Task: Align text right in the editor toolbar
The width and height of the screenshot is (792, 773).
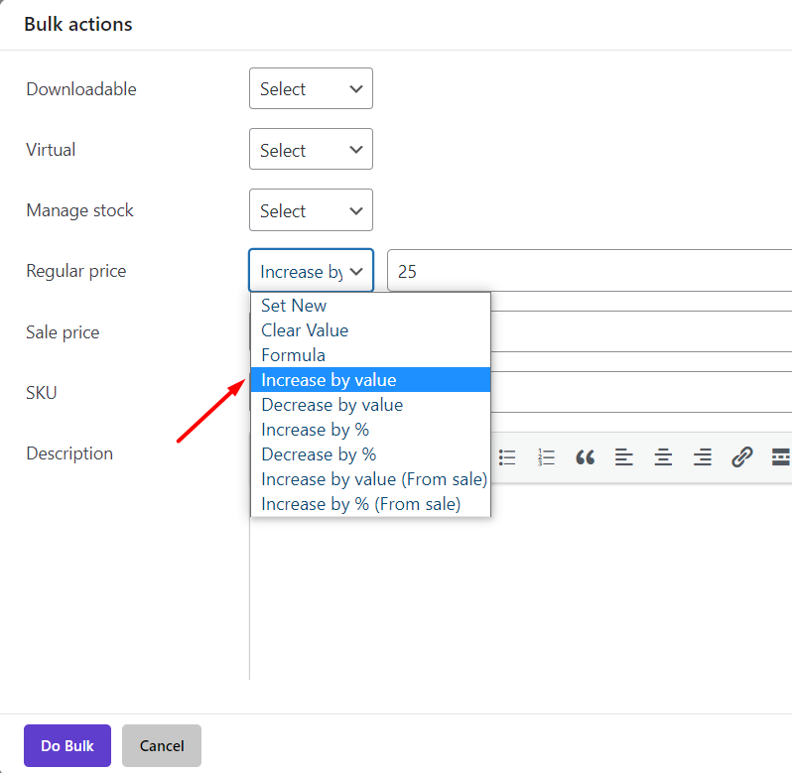Action: 703,457
